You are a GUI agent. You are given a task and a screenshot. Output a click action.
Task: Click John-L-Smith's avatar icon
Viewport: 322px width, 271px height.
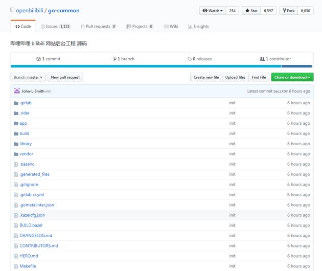[x=17, y=91]
